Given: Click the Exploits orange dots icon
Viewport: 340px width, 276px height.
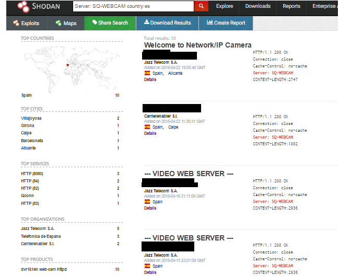Looking at the screenshot, I should tap(16, 23).
